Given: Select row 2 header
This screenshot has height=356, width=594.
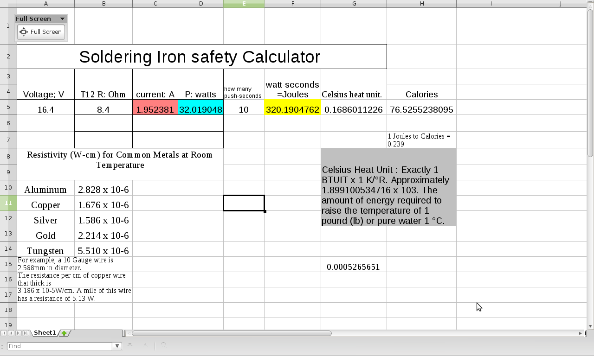Looking at the screenshot, I should point(8,57).
